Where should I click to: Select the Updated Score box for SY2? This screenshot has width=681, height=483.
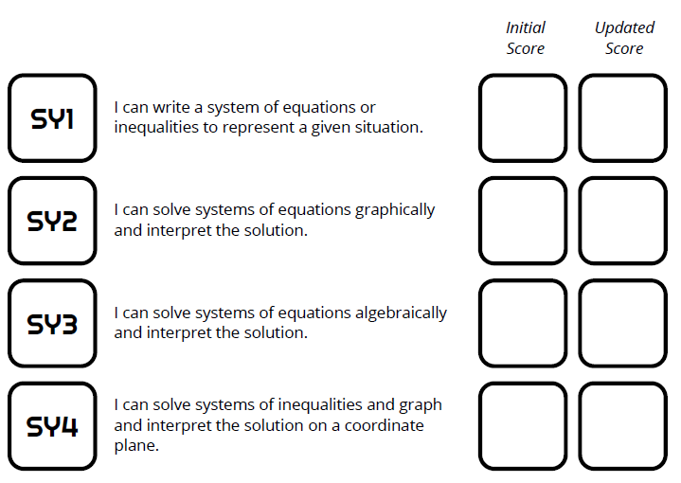point(623,221)
